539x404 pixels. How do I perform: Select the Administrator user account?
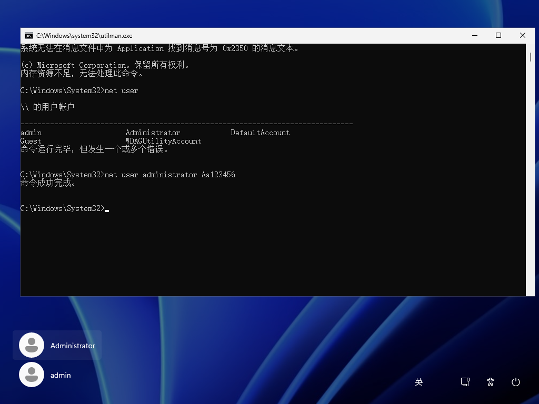pyautogui.click(x=57, y=345)
